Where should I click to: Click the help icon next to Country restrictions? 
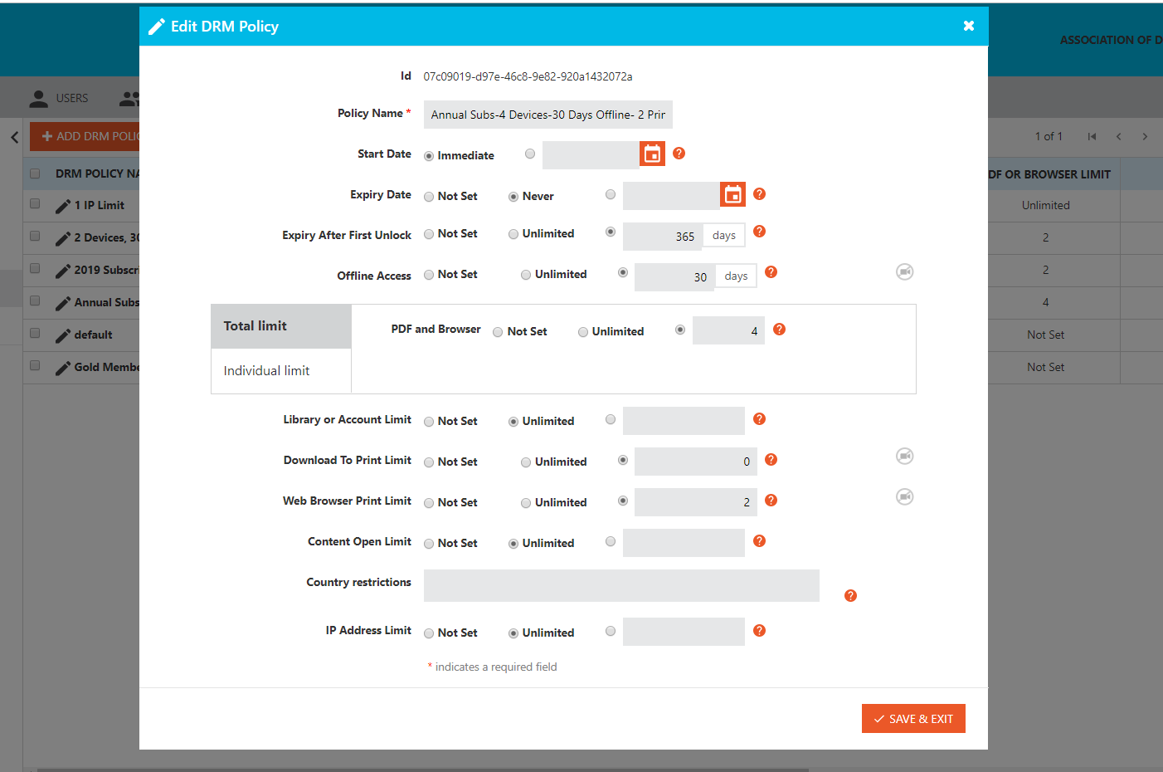(x=849, y=595)
